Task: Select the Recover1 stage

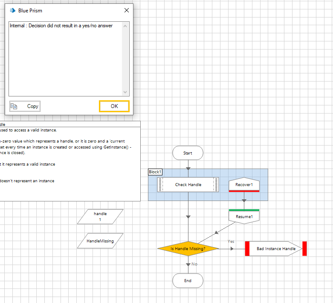Action: 244,184
